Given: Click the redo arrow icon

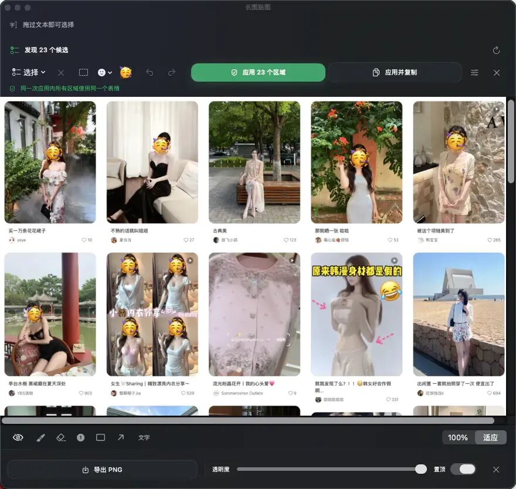Looking at the screenshot, I should 172,72.
